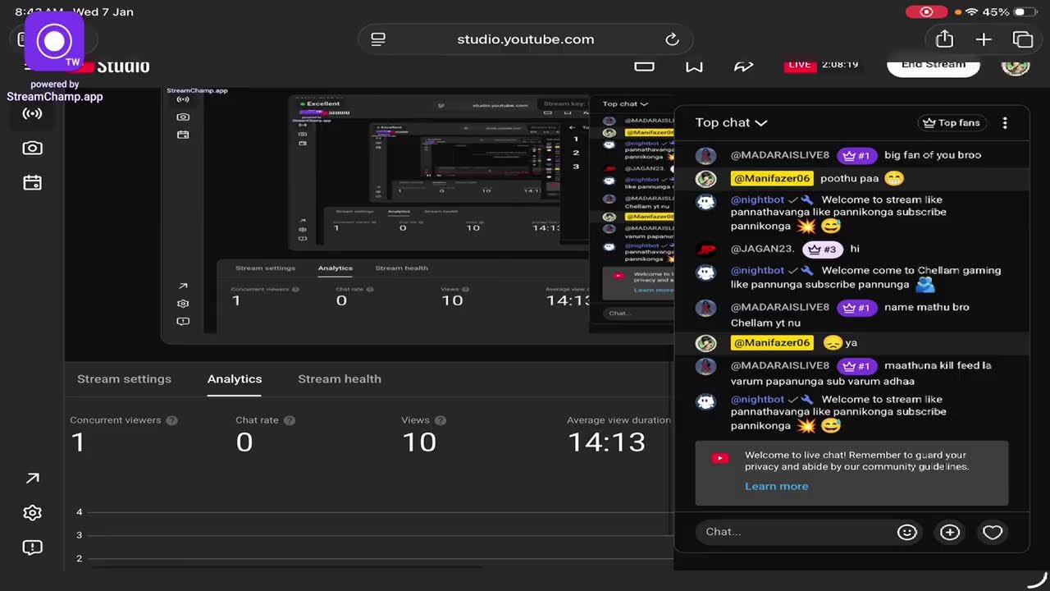The image size is (1050, 591).
Task: Open the channel avatar account menu
Action: [x=1016, y=66]
